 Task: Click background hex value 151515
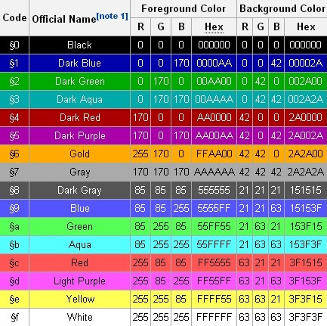tap(306, 190)
